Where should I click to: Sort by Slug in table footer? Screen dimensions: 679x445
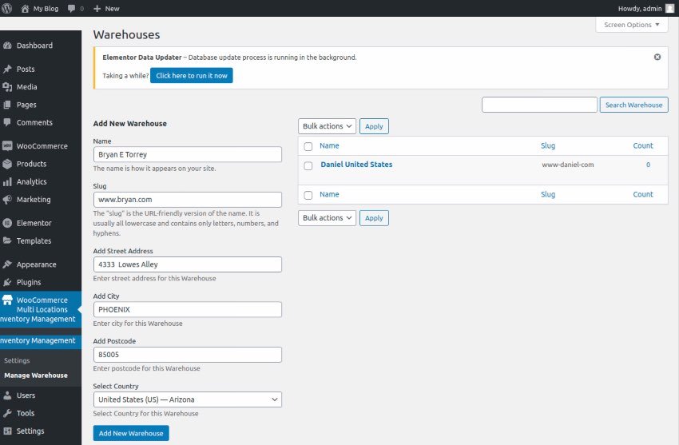[x=548, y=194]
